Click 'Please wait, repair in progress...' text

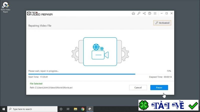43,71
